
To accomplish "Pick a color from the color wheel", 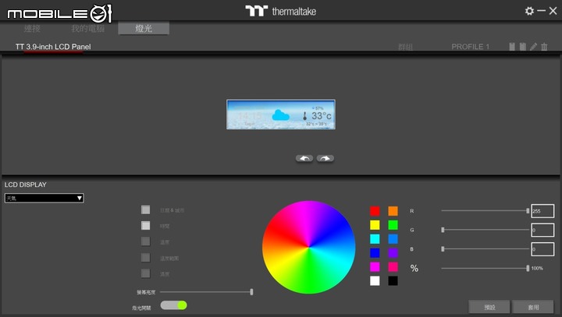I will (308, 247).
